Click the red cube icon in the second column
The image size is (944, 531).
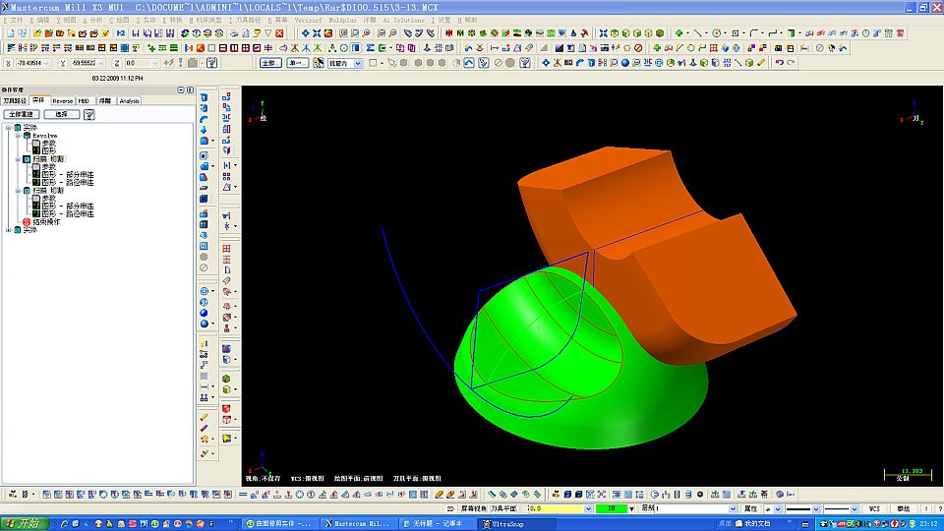(x=226, y=409)
